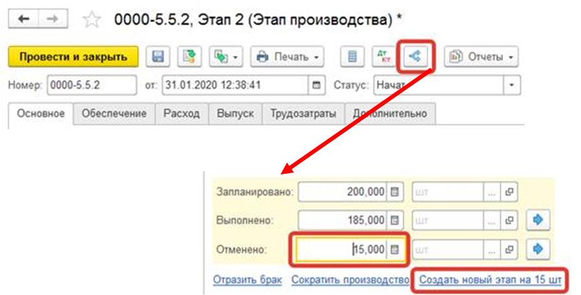Click the Номер field with 0000-5.5.2
The width and height of the screenshot is (581, 295).
(91, 86)
